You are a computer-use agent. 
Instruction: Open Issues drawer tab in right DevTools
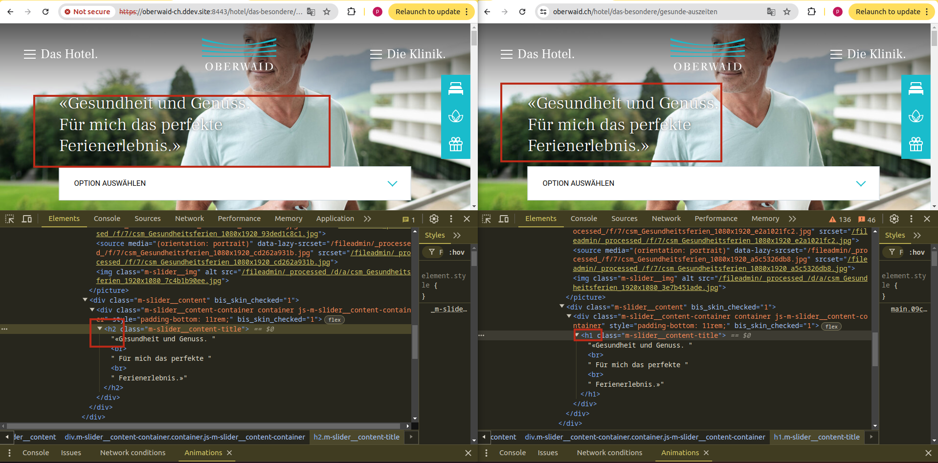pos(548,453)
